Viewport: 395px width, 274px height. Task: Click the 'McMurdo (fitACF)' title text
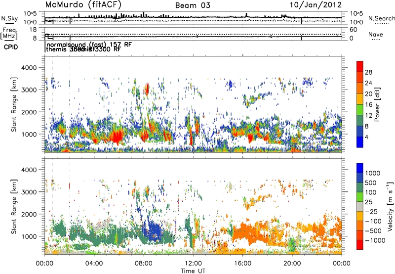click(x=83, y=5)
